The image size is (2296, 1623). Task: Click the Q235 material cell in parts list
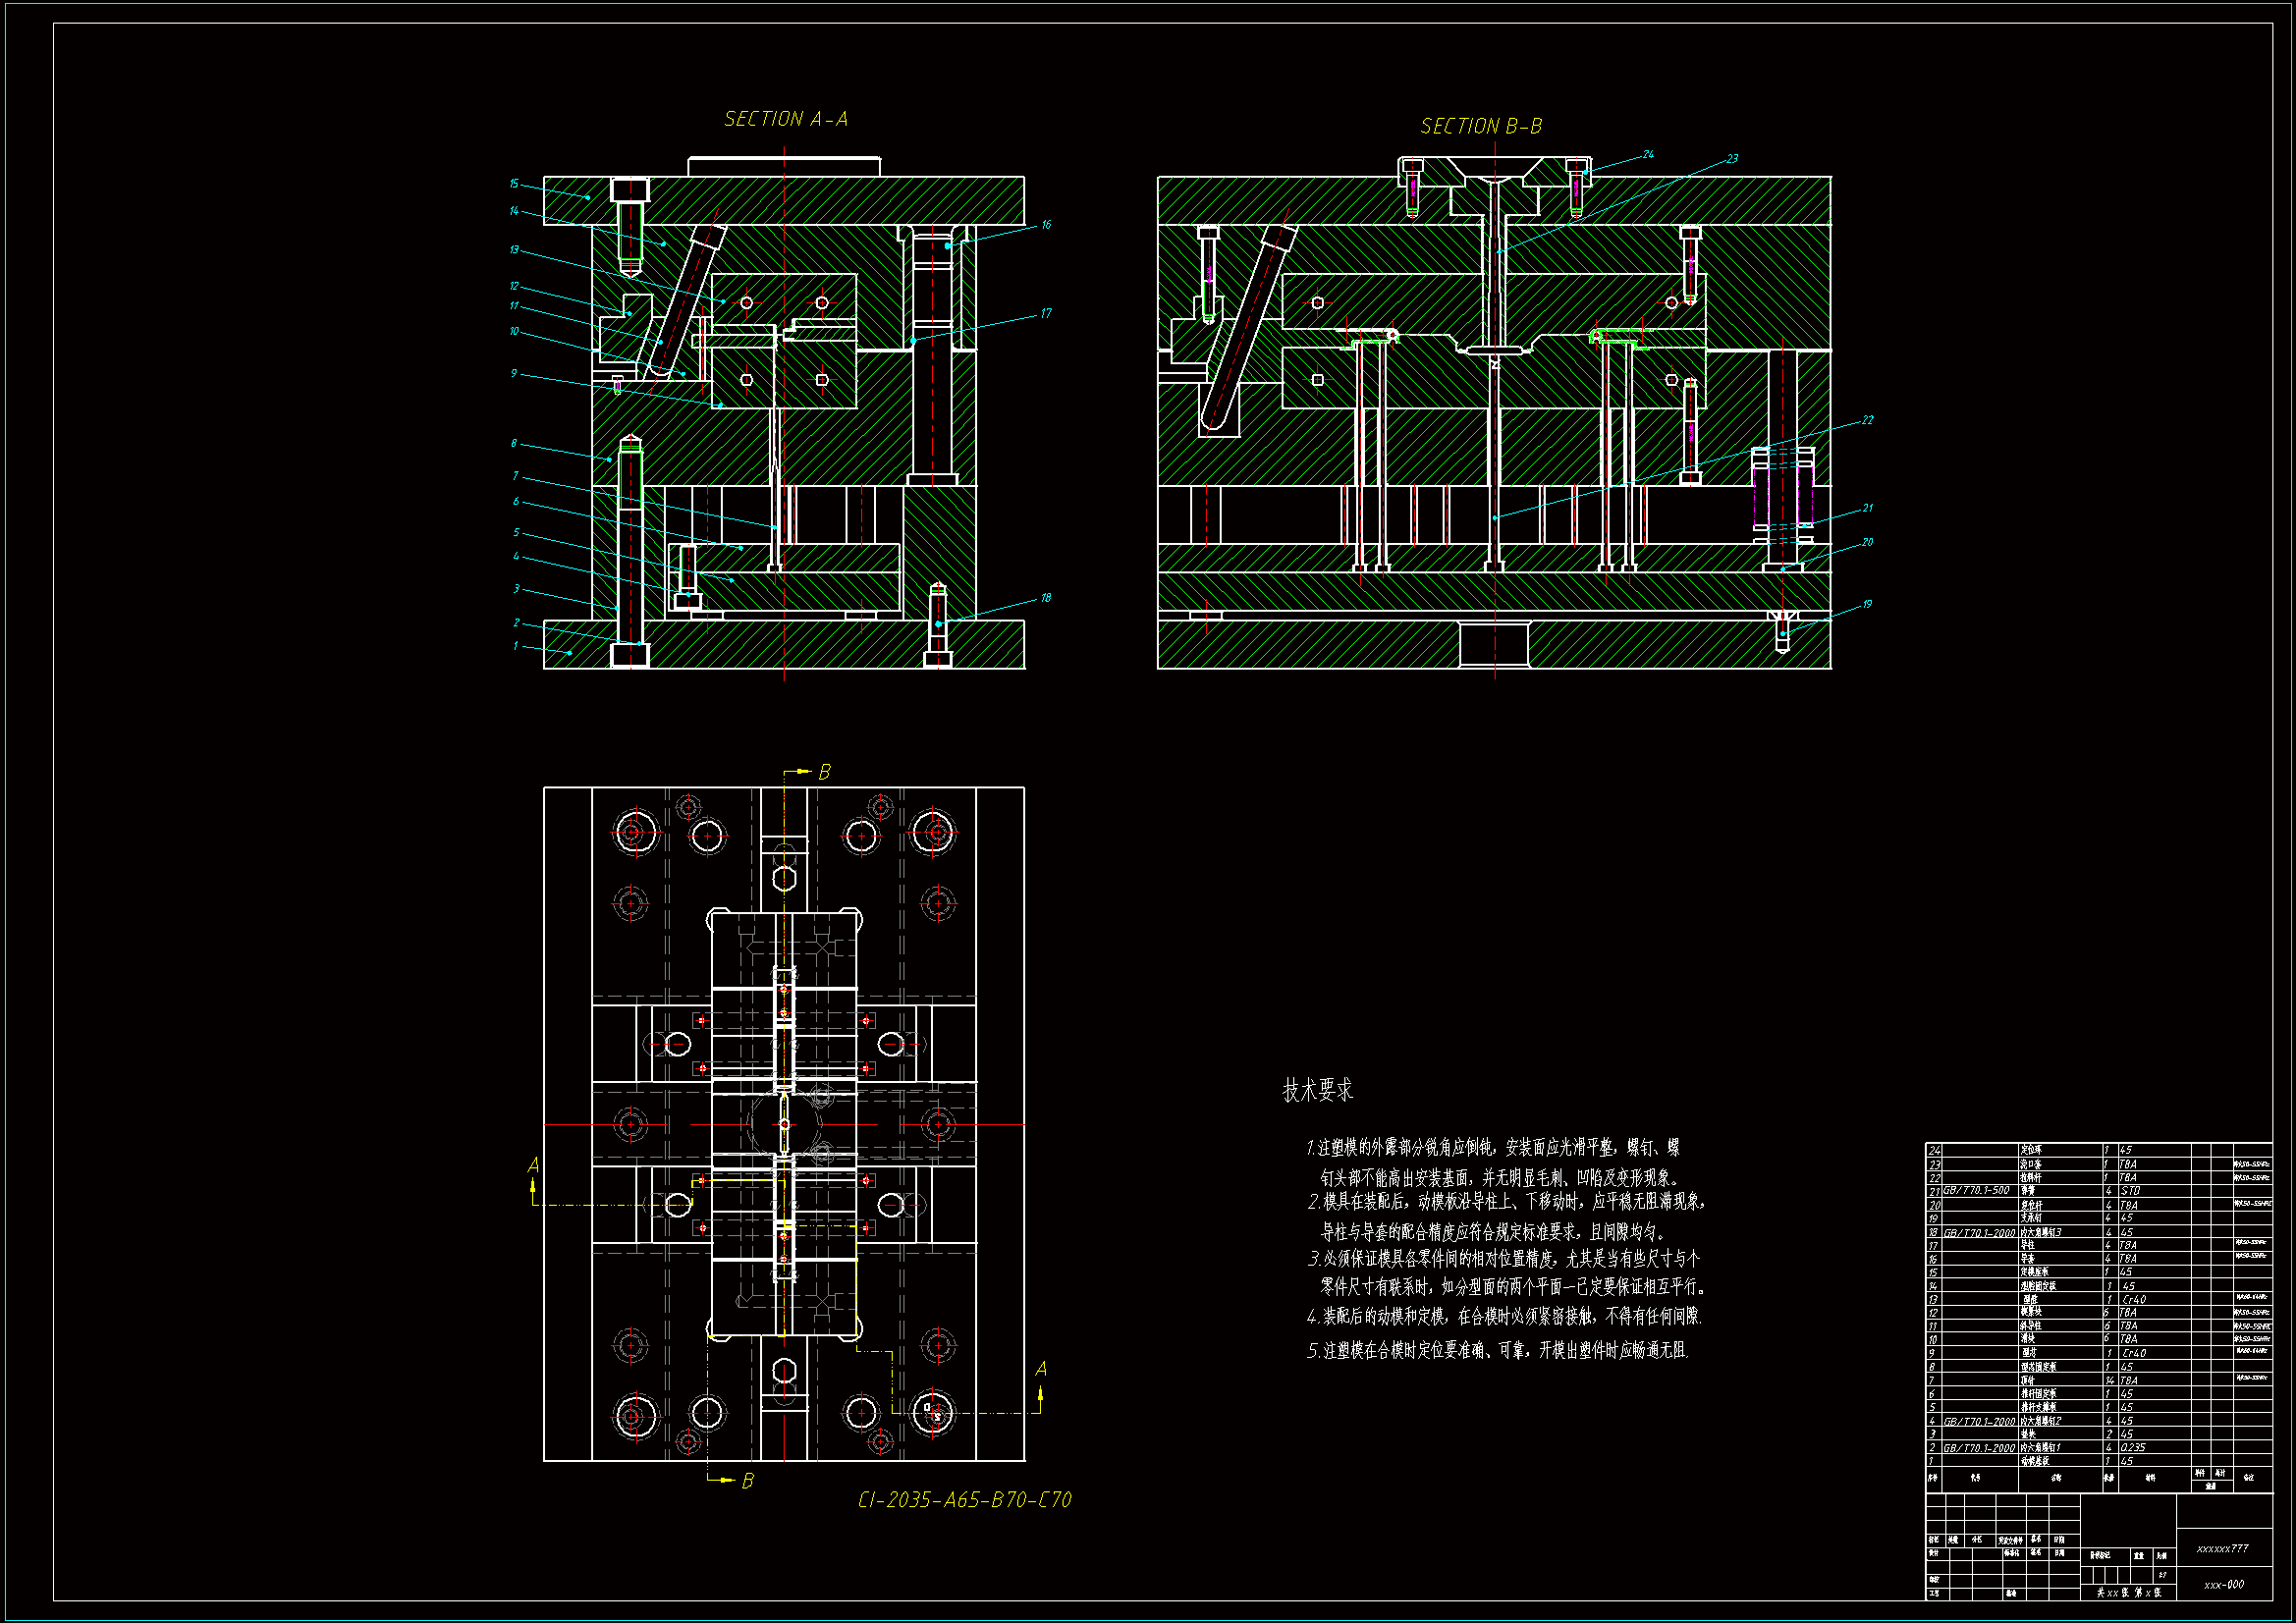(x=2133, y=1448)
